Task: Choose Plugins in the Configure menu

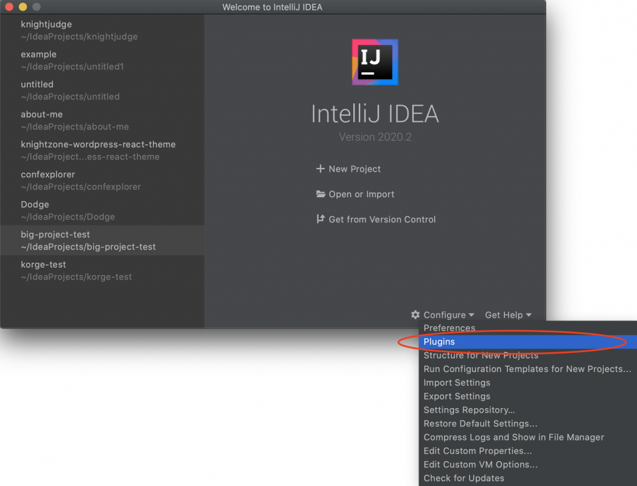Action: [x=528, y=342]
